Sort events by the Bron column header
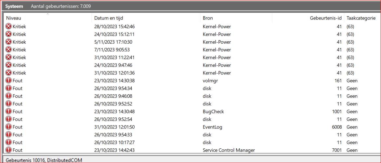Viewport: 381px width, 163px height. pos(208,18)
